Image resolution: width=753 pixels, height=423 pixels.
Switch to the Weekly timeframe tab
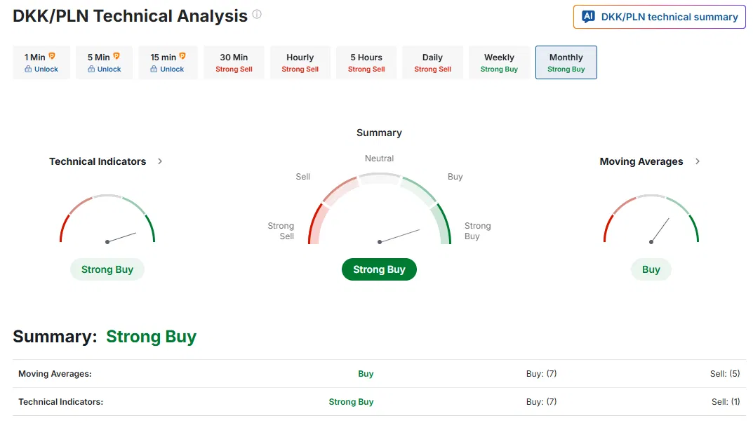[499, 62]
